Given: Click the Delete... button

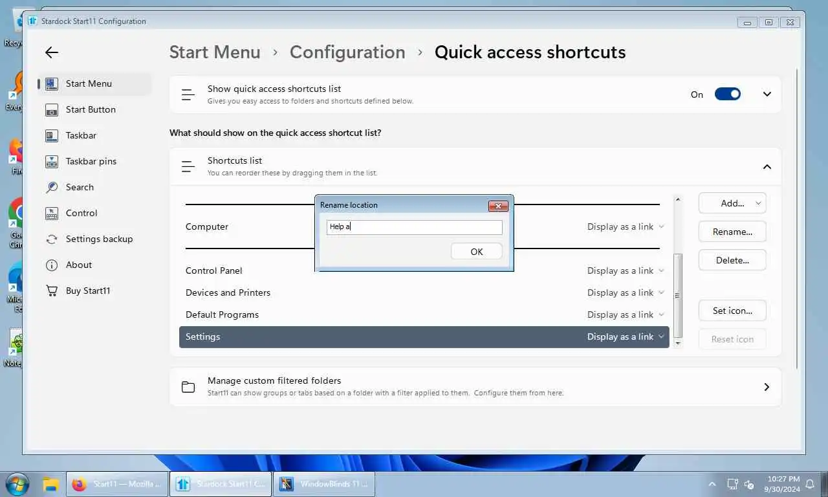Looking at the screenshot, I should 732,260.
